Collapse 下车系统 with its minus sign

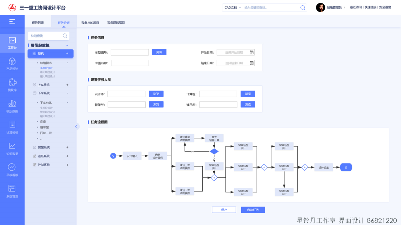67,93
